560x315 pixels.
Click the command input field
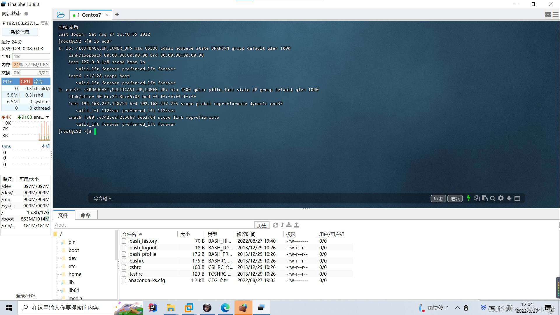click(258, 198)
